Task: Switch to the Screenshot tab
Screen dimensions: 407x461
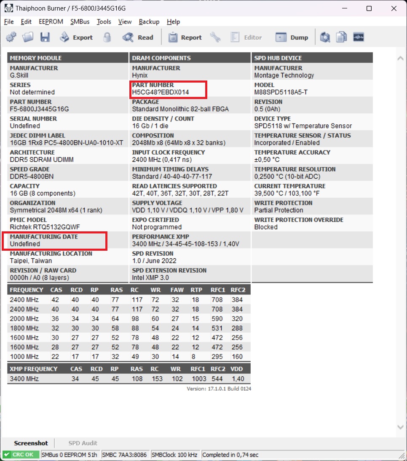Action: pyautogui.click(x=31, y=443)
